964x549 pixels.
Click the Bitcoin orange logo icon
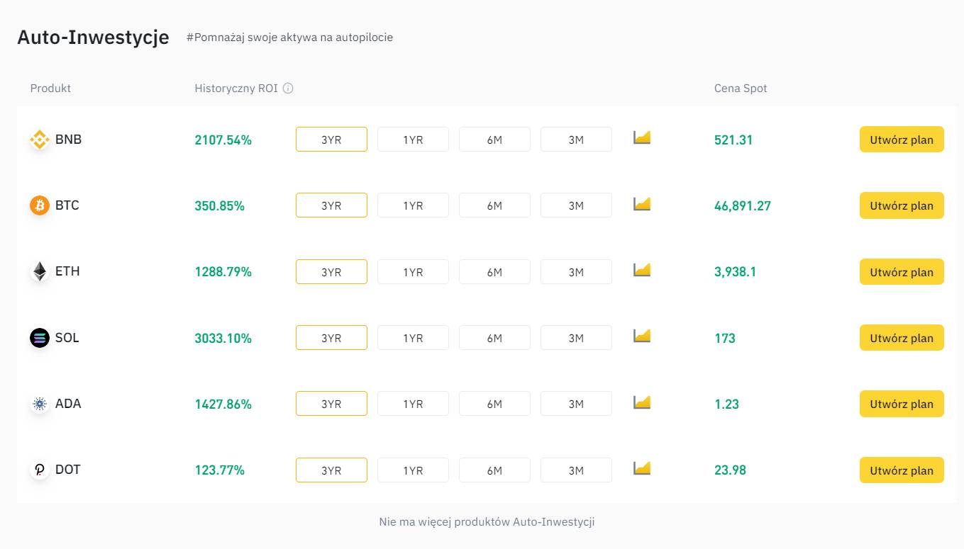tap(40, 205)
